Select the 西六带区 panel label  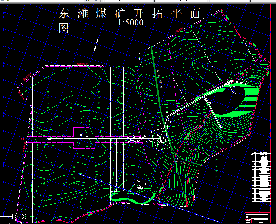click(71, 100)
